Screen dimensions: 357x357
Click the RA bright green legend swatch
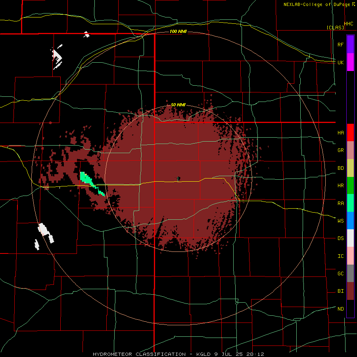tap(350, 203)
